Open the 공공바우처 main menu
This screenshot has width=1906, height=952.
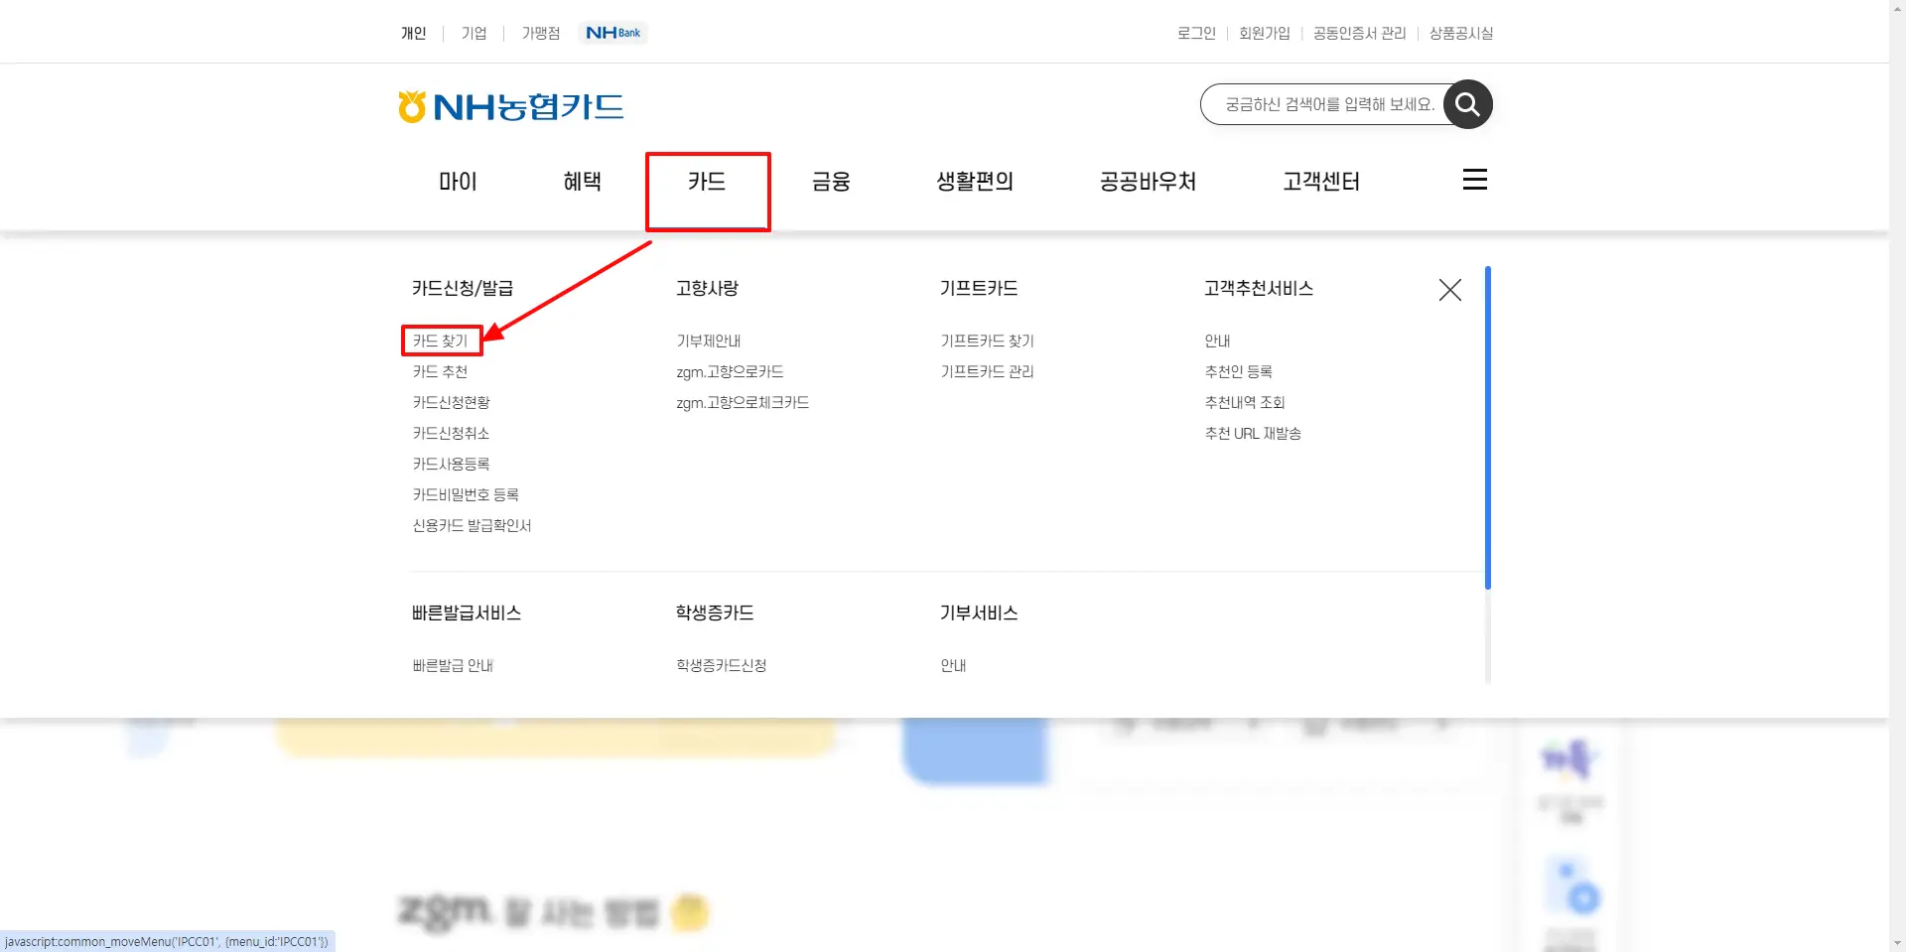coord(1148,181)
